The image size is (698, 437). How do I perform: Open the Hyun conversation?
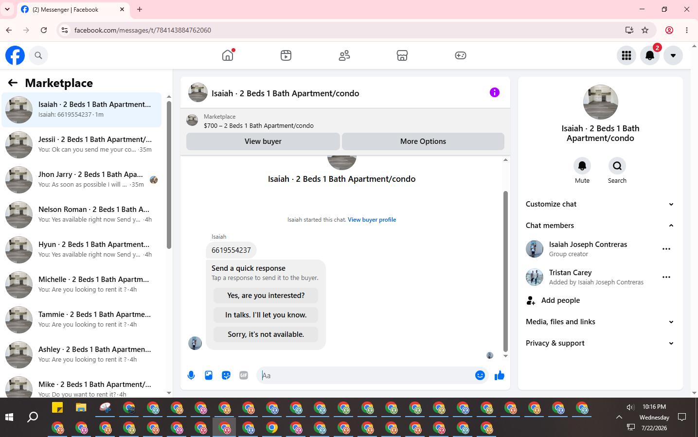(x=82, y=250)
